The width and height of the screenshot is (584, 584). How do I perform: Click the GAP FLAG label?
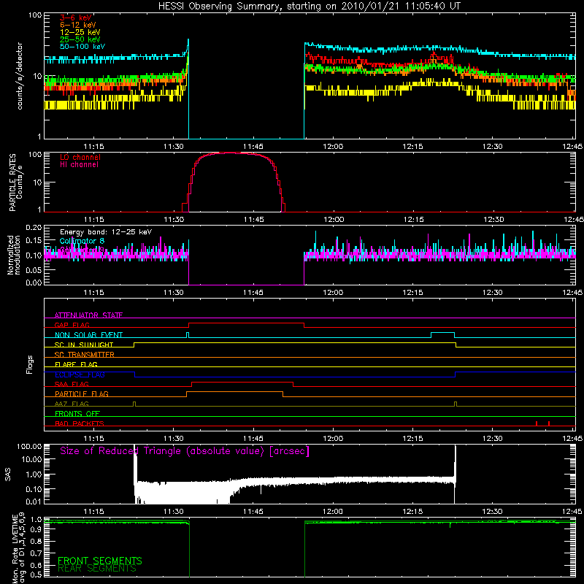72,325
